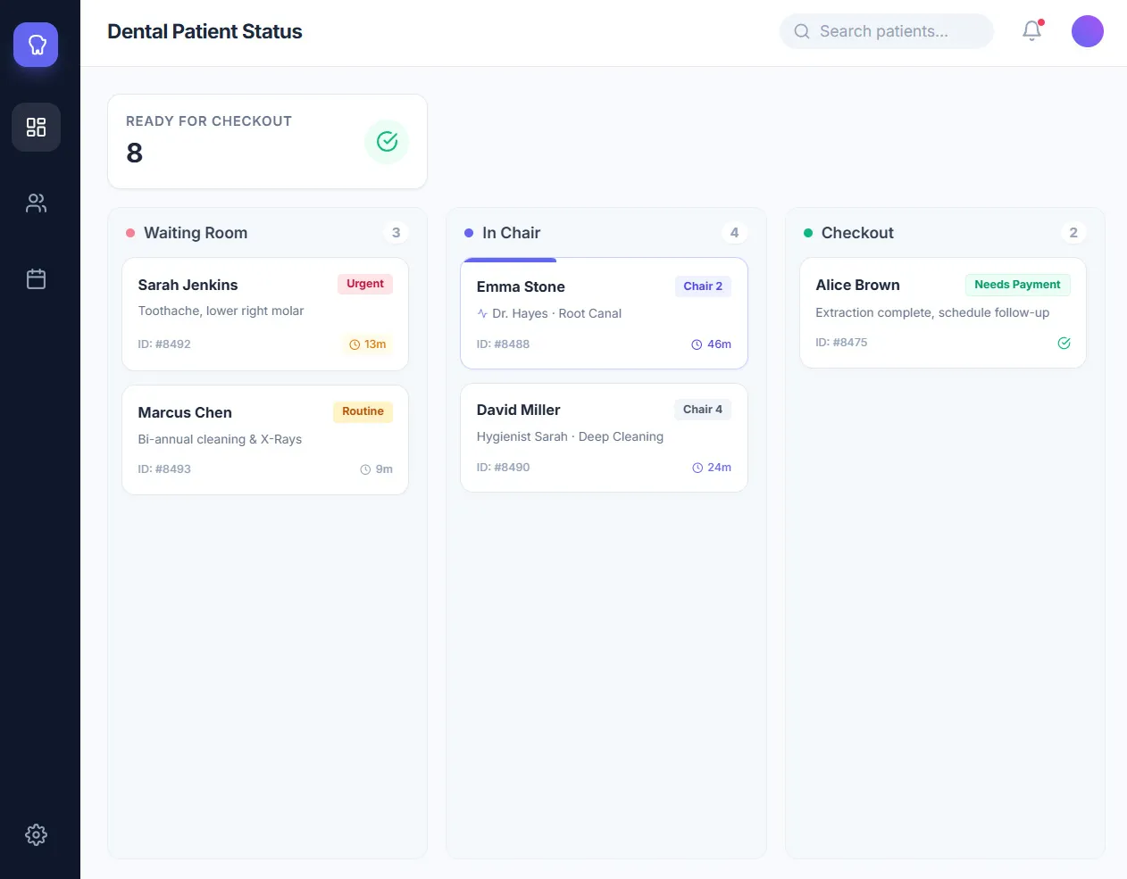Open the notifications bell

tap(1032, 31)
